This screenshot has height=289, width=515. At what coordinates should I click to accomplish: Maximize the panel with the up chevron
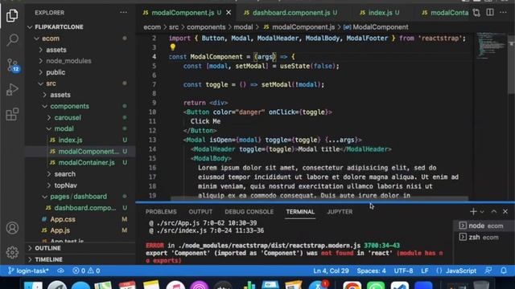point(493,212)
